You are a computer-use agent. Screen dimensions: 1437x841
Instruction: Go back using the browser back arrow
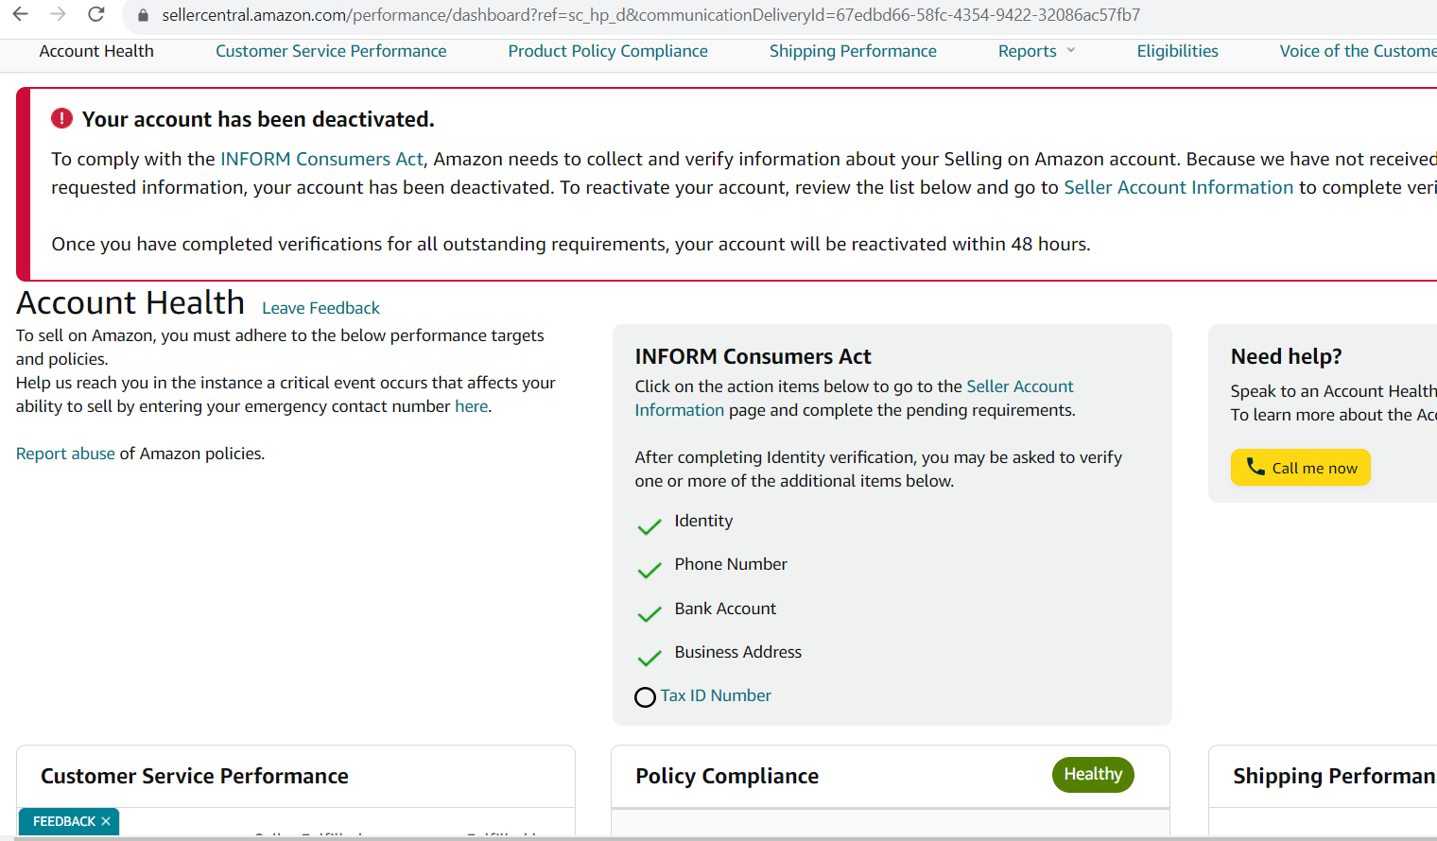20,14
